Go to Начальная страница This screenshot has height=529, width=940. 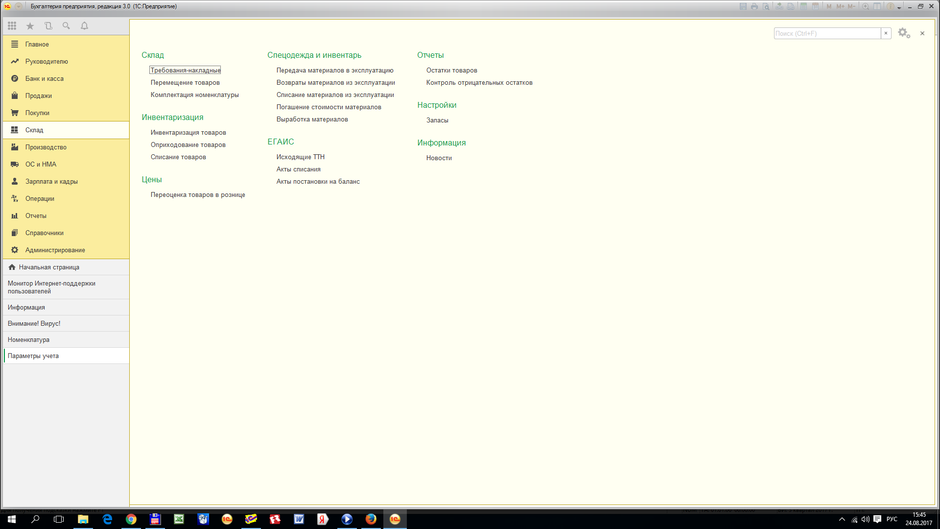tap(48, 267)
